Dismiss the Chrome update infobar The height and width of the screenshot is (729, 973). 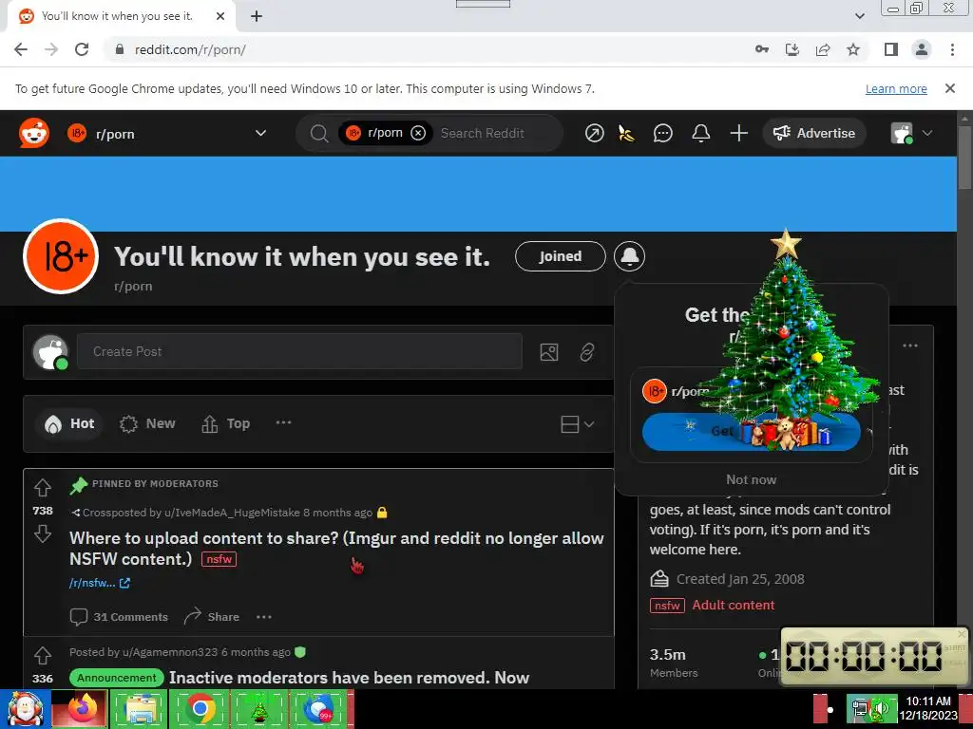(x=949, y=88)
